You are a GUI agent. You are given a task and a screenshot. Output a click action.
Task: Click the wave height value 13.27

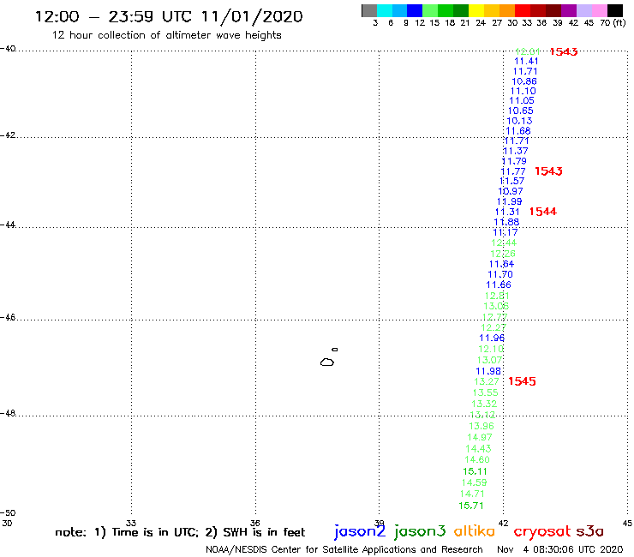487,381
